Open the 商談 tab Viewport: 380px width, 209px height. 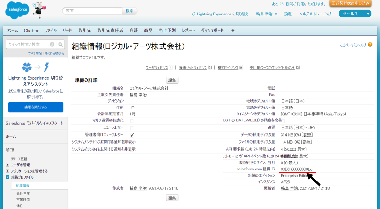(134, 30)
